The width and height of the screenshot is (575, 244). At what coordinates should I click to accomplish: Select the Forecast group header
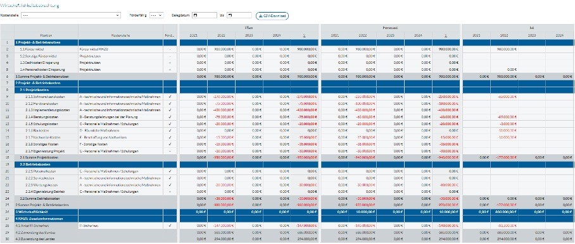pos(391,28)
